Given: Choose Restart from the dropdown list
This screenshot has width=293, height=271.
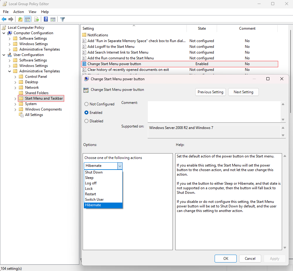Looking at the screenshot, I should coord(103,194).
